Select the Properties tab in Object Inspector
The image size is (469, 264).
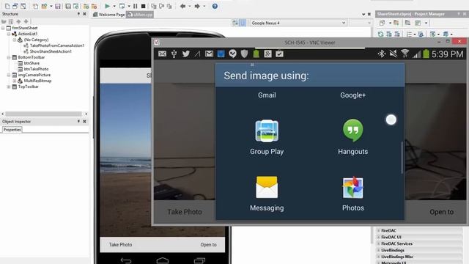pyautogui.click(x=12, y=130)
